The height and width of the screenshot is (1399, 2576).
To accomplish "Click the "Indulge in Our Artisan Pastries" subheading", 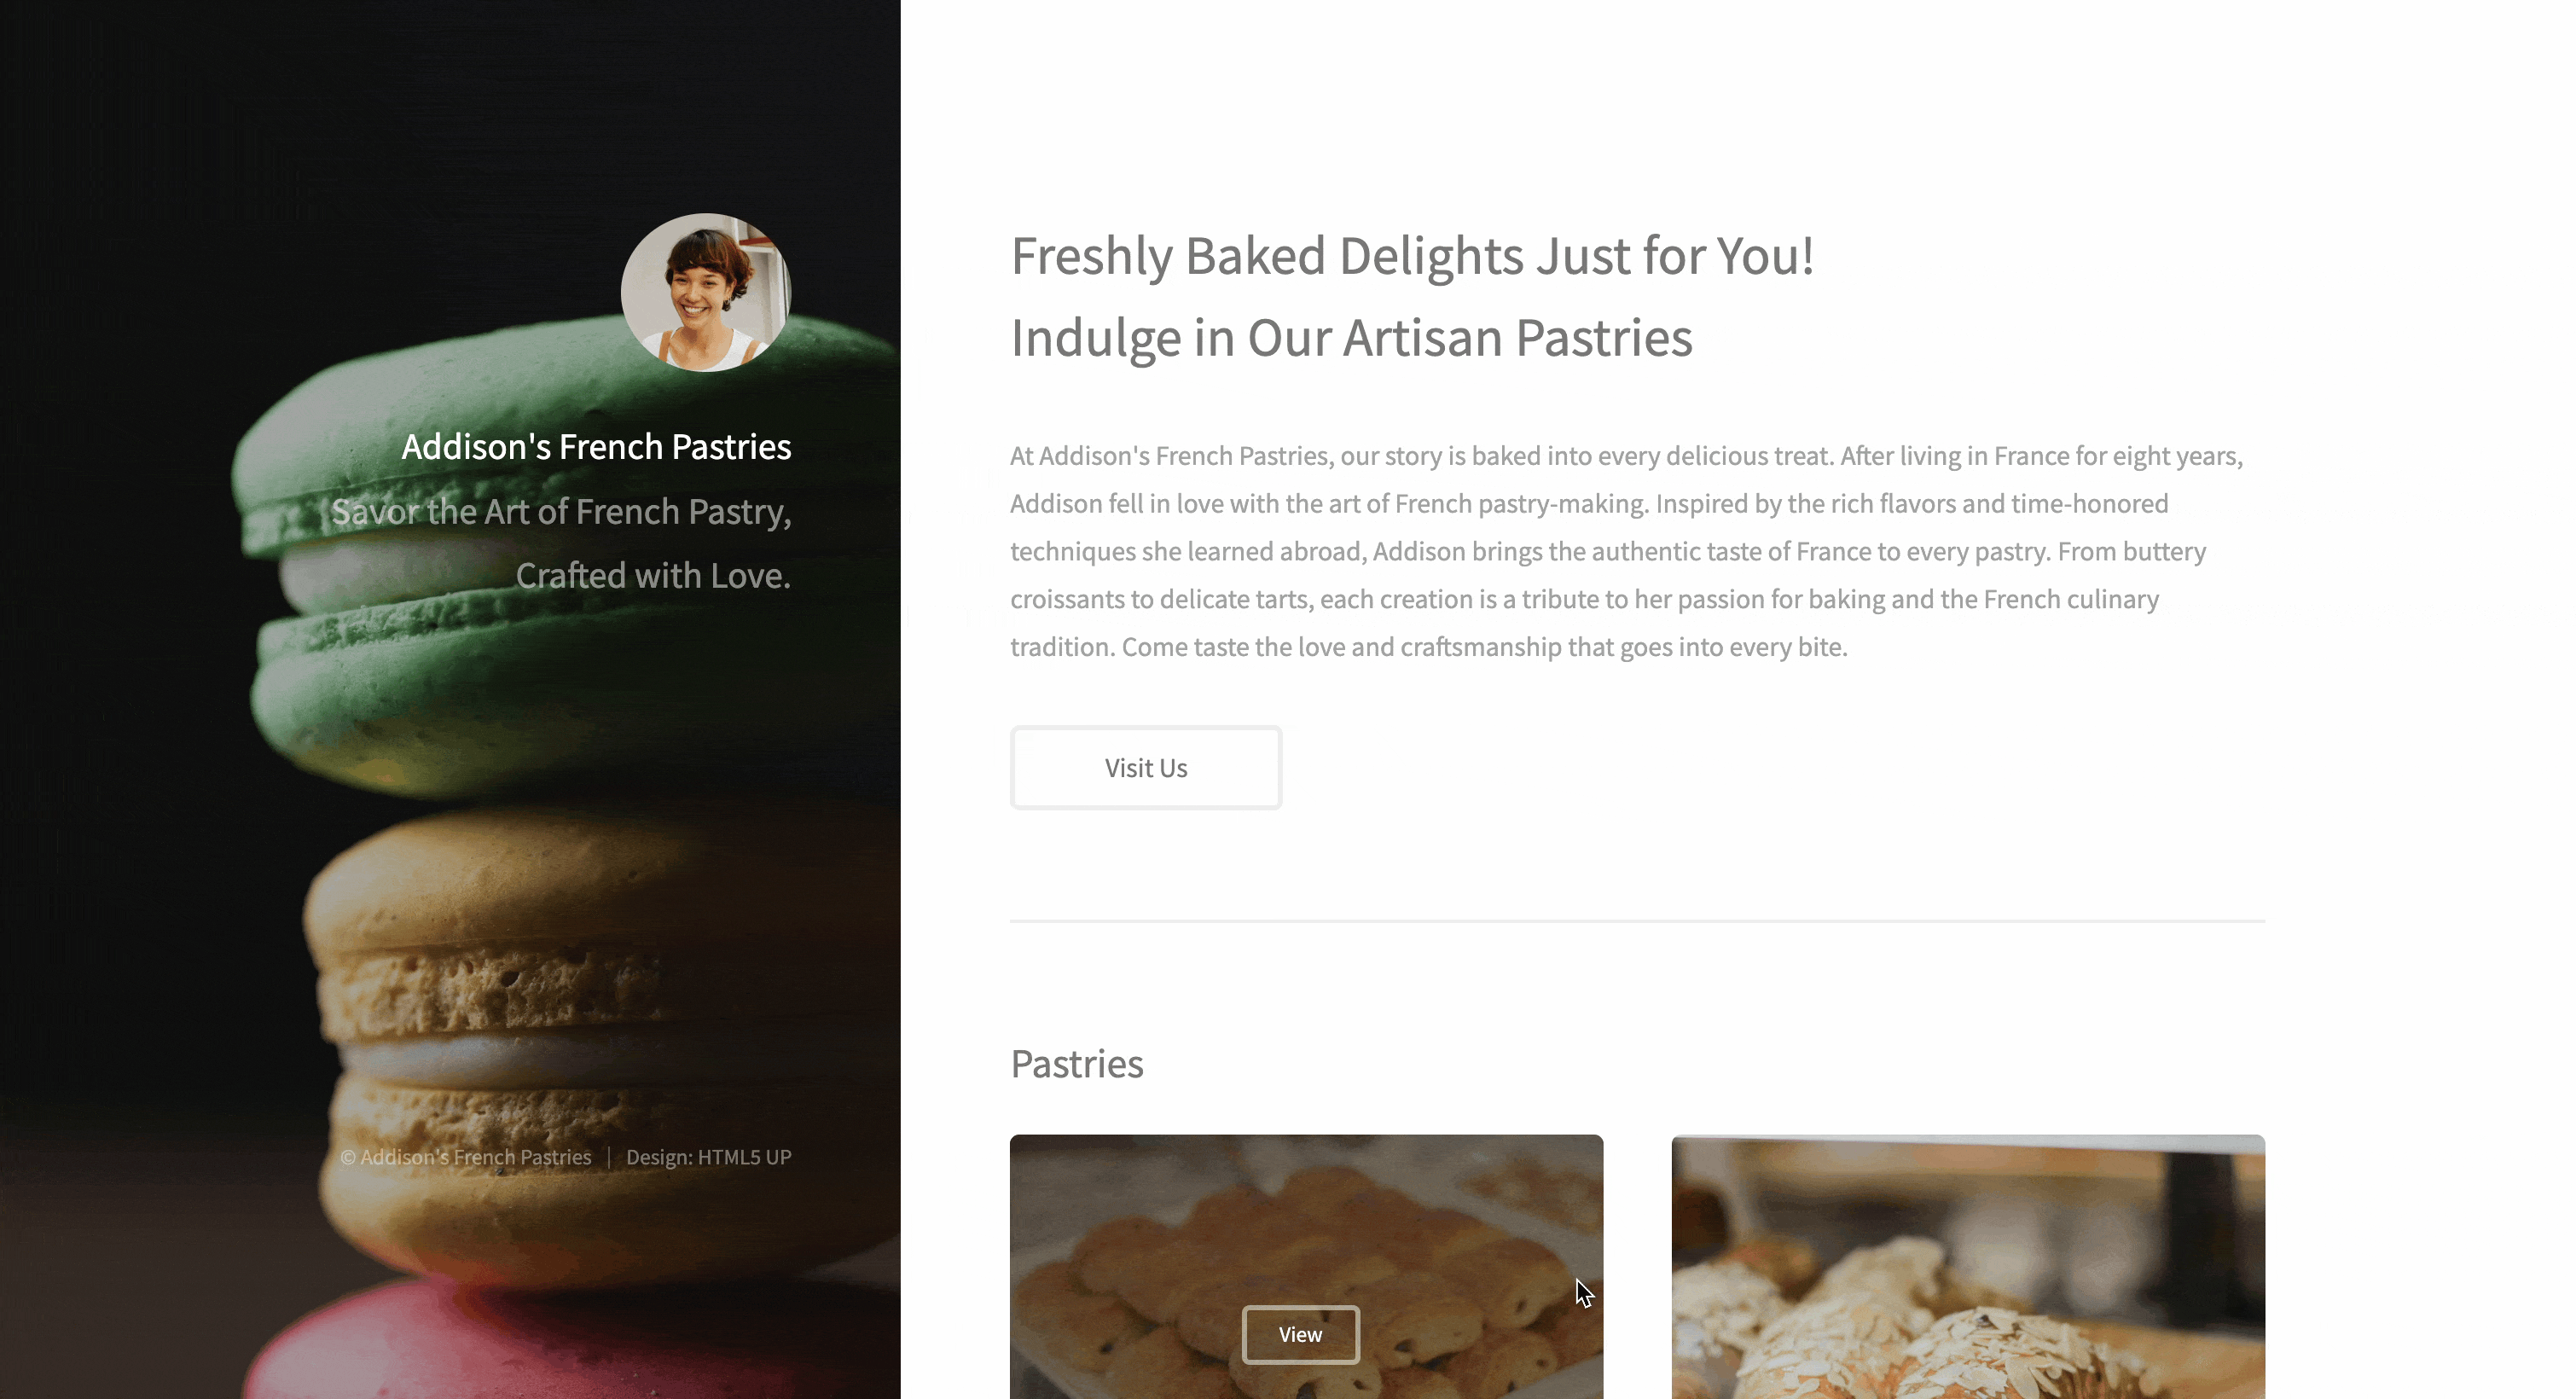I will coord(1350,337).
